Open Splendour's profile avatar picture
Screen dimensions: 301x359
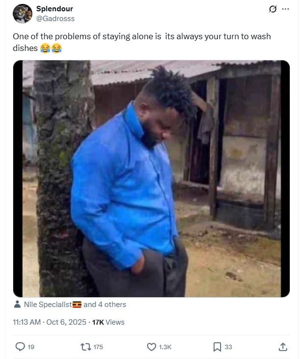click(x=22, y=14)
